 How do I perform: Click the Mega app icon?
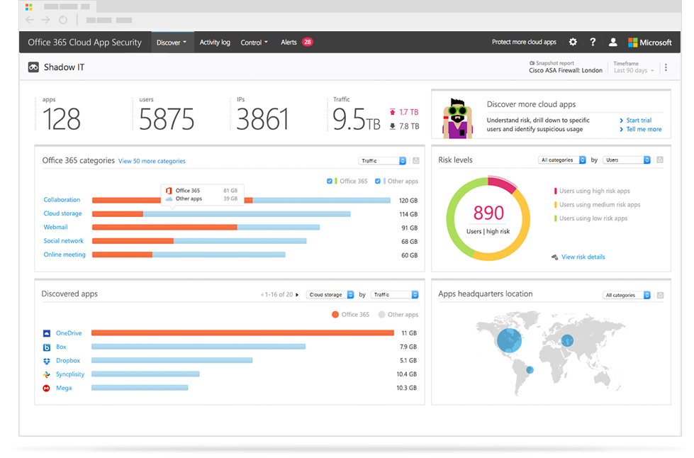(47, 388)
